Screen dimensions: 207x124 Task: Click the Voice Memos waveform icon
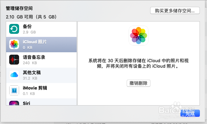pyautogui.click(x=14, y=60)
